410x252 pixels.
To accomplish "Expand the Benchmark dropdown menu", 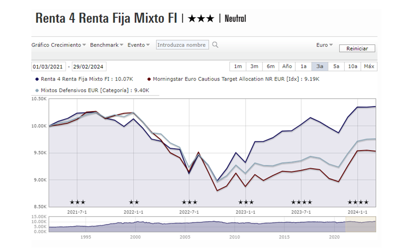I will 106,45.
